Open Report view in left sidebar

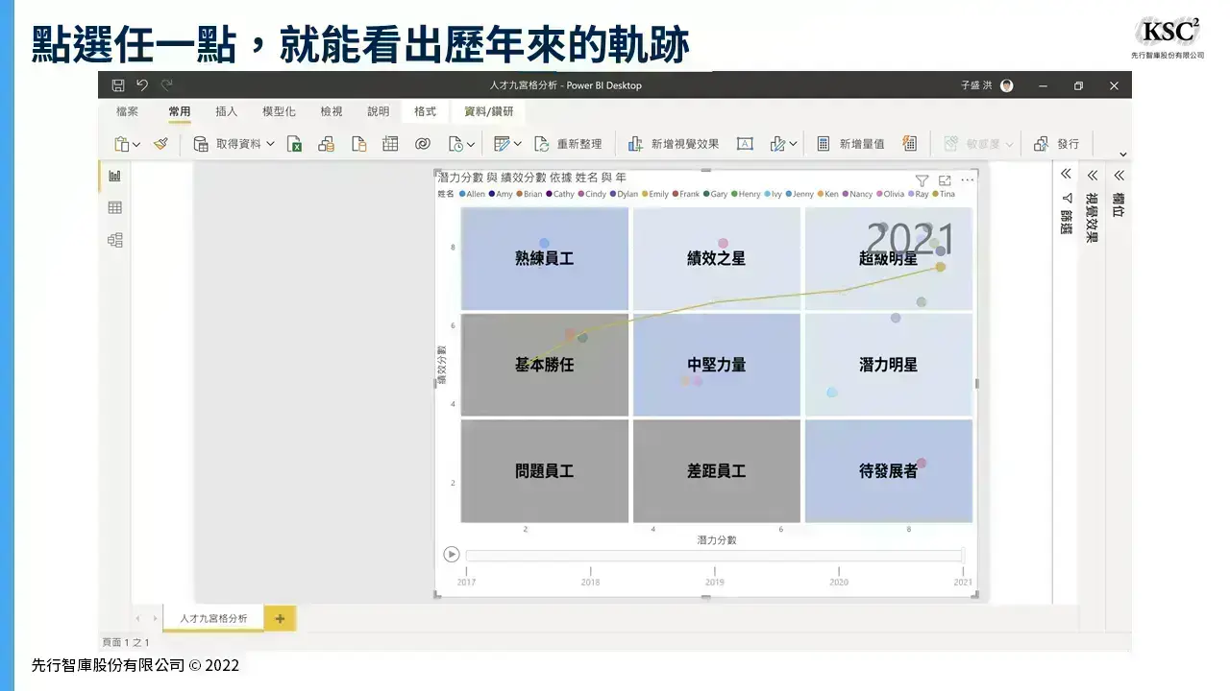pos(115,176)
